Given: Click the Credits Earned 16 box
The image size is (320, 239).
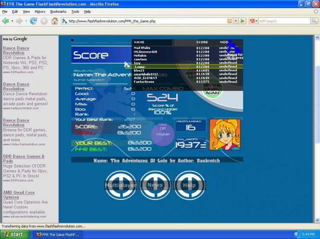Looking at the screenshot, I should point(190,125).
